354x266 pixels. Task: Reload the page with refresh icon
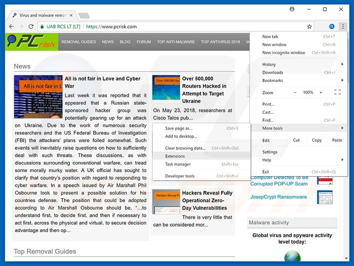coord(31,26)
